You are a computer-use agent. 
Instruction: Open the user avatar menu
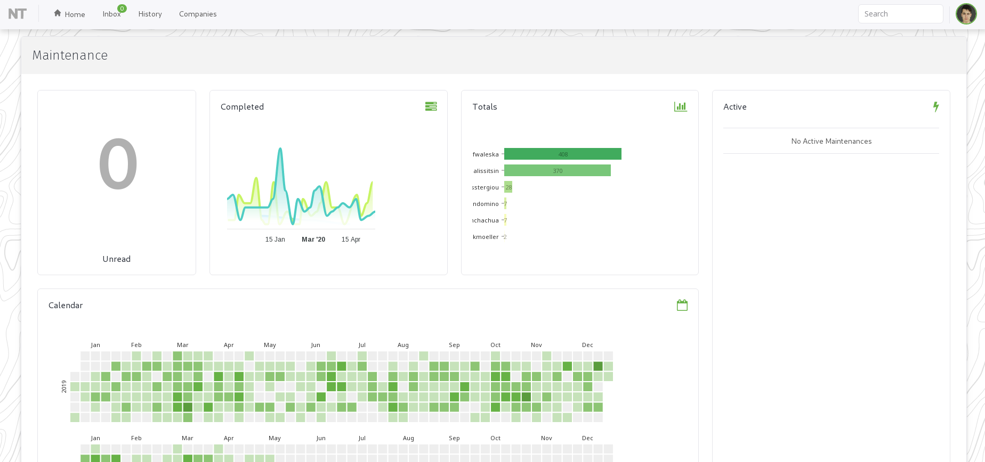[x=966, y=14]
